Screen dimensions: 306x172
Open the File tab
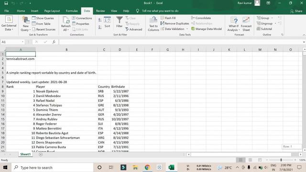click(x=7, y=11)
